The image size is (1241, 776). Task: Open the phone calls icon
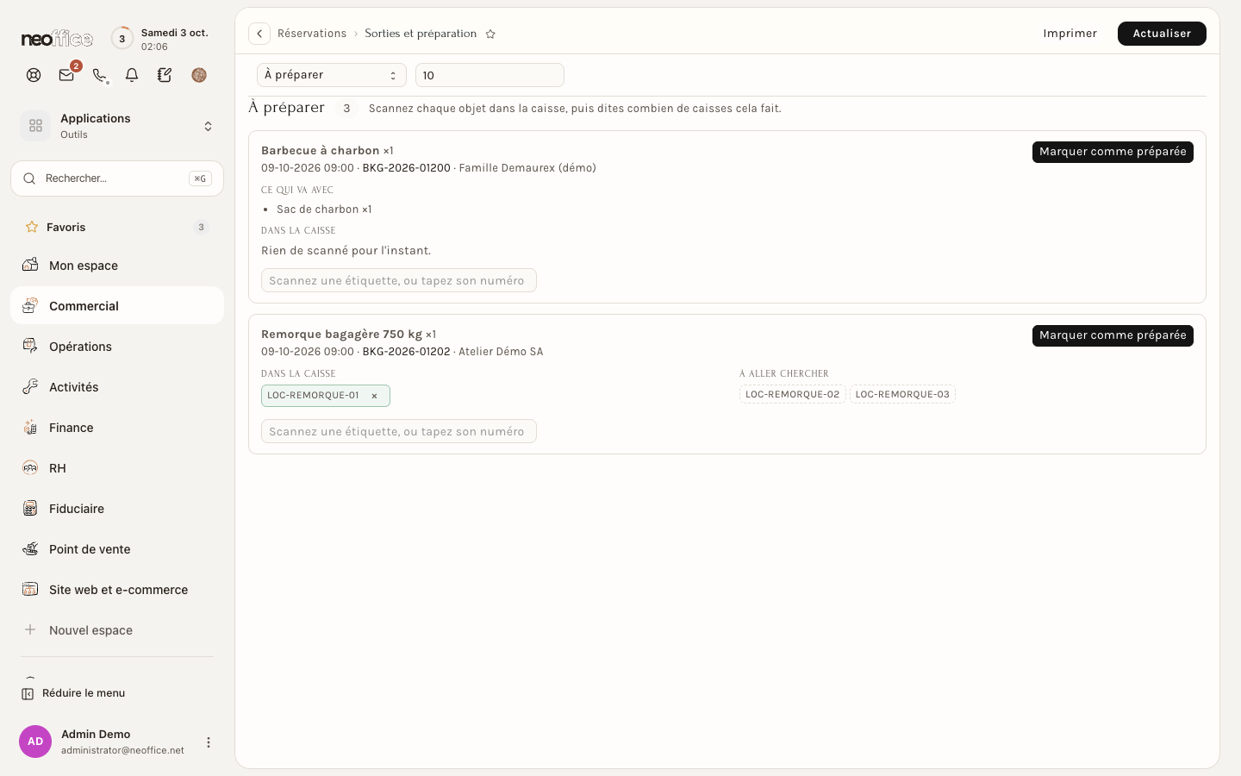99,75
